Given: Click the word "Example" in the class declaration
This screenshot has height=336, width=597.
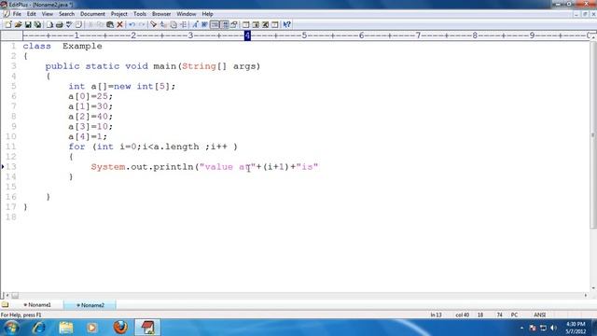Looking at the screenshot, I should pyautogui.click(x=82, y=46).
